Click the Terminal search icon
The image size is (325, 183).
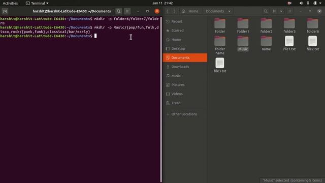pos(118,11)
